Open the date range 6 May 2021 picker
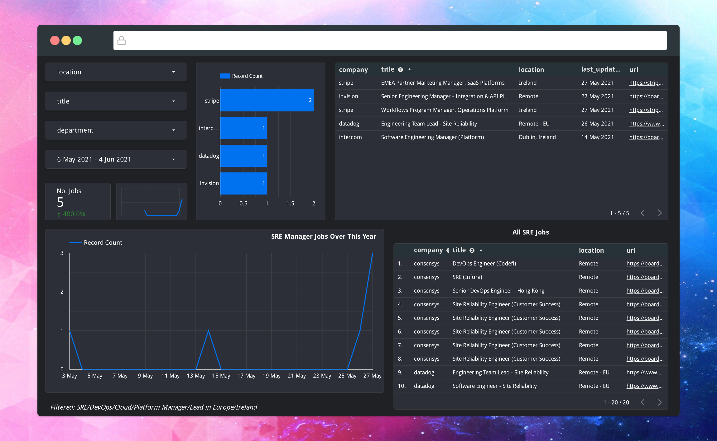717x441 pixels. (116, 159)
